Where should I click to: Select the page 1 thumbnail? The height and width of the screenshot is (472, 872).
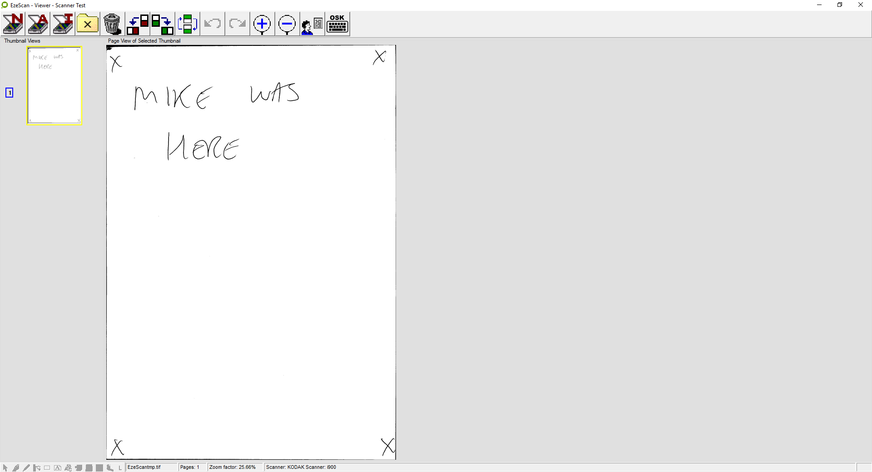(54, 85)
